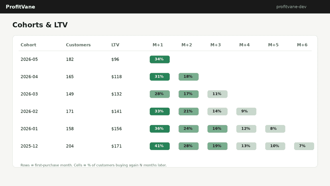Viewport: 330px width, 186px height.
Task: Click the 12% retention cell
Action: (246, 129)
